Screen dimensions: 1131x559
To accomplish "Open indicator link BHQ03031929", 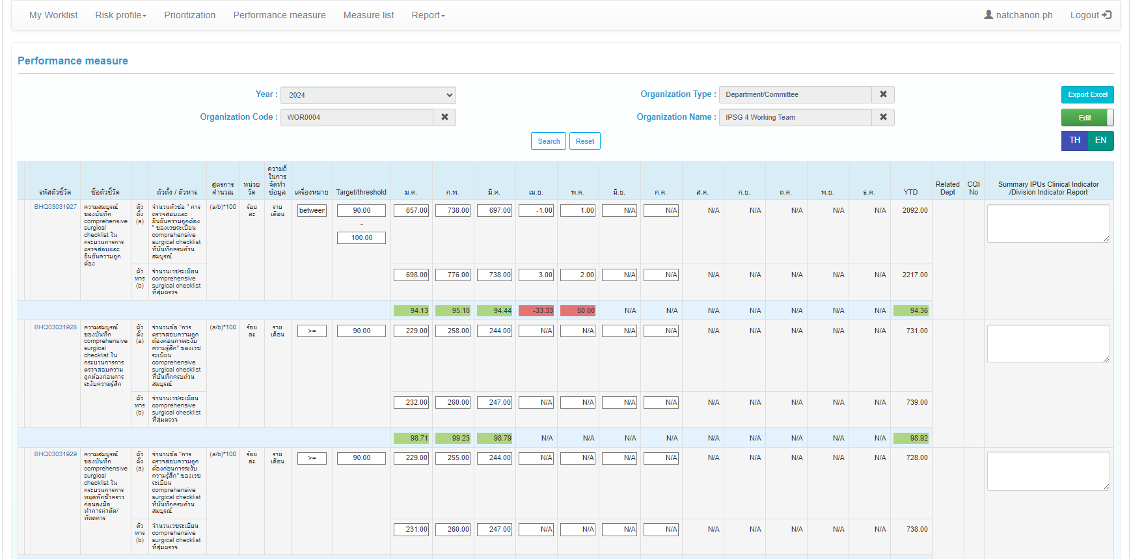I will [55, 454].
